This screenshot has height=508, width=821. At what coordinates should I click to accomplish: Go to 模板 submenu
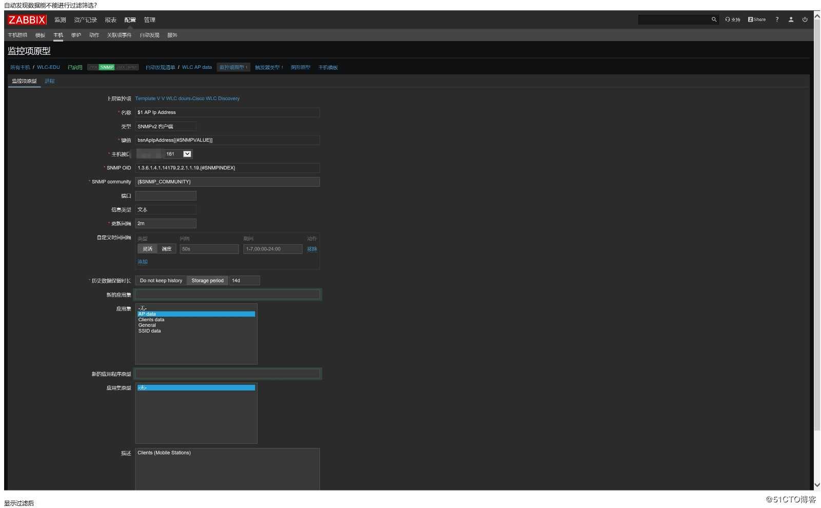pyautogui.click(x=40, y=35)
